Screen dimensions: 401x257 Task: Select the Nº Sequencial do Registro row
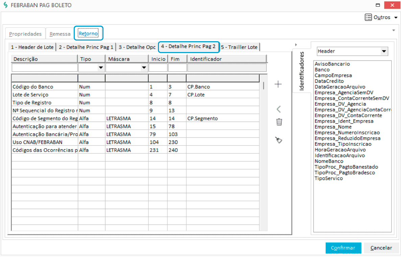[x=135, y=111]
